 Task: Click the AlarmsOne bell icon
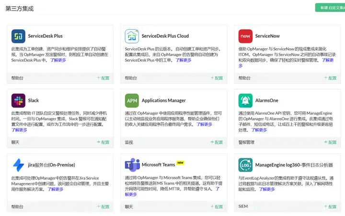(x=245, y=100)
